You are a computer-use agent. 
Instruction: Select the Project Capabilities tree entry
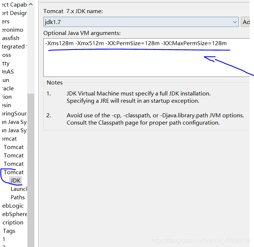click(15, 4)
